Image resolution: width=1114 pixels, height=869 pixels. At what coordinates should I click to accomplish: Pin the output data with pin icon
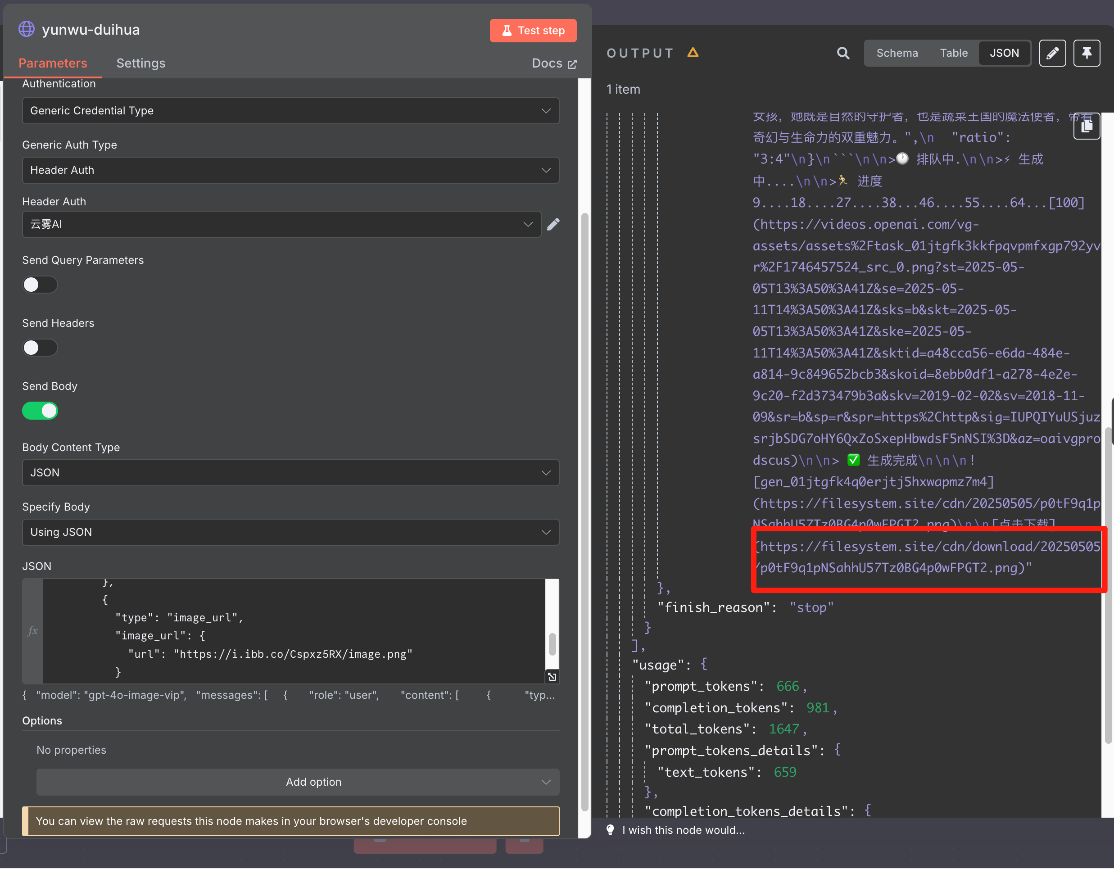[1087, 53]
